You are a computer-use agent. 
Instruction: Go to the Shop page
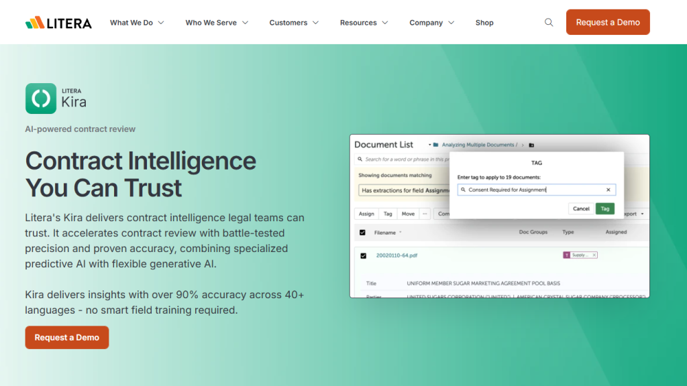pos(484,23)
